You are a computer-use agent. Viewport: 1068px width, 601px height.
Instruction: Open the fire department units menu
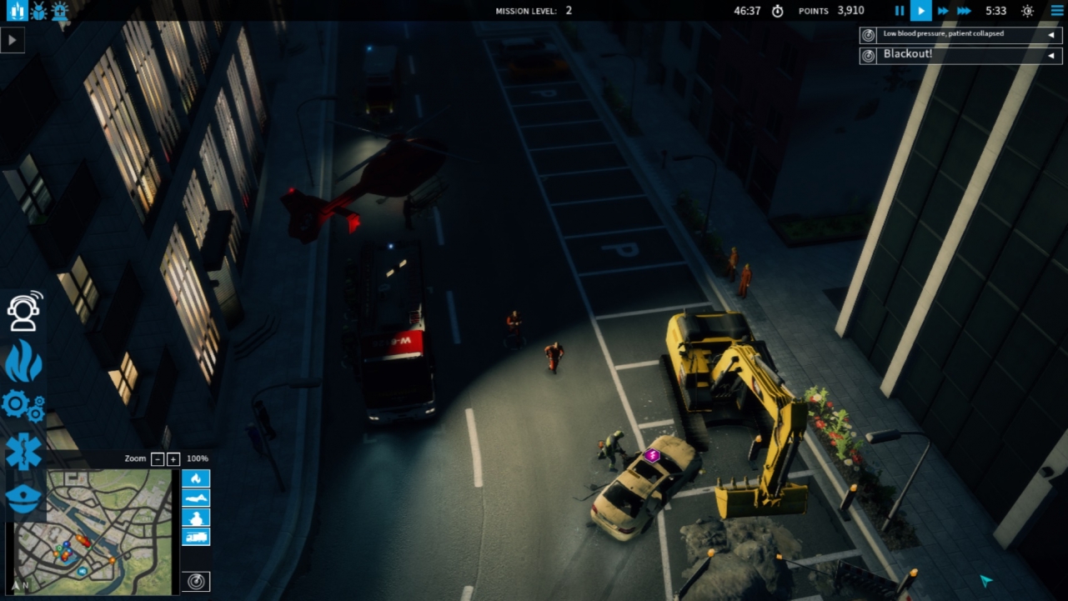click(23, 362)
